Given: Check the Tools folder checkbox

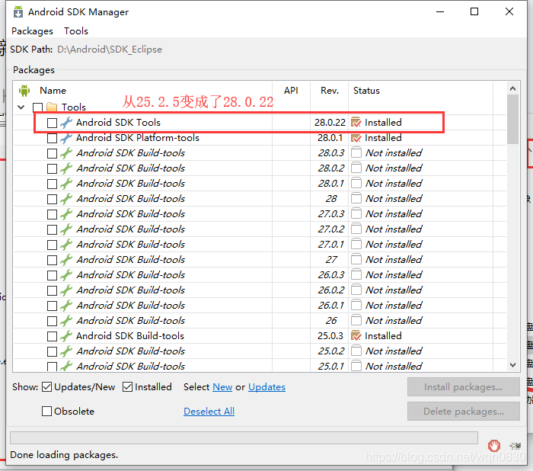Looking at the screenshot, I should pos(37,107).
